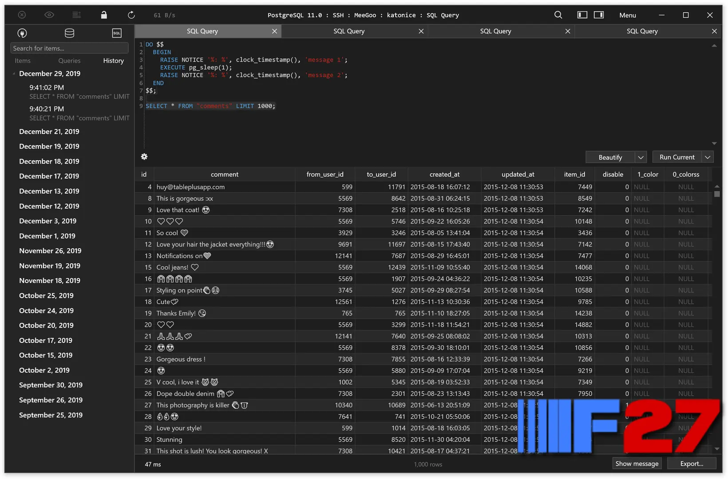Click the Show message button
The image size is (728, 479).
click(637, 463)
